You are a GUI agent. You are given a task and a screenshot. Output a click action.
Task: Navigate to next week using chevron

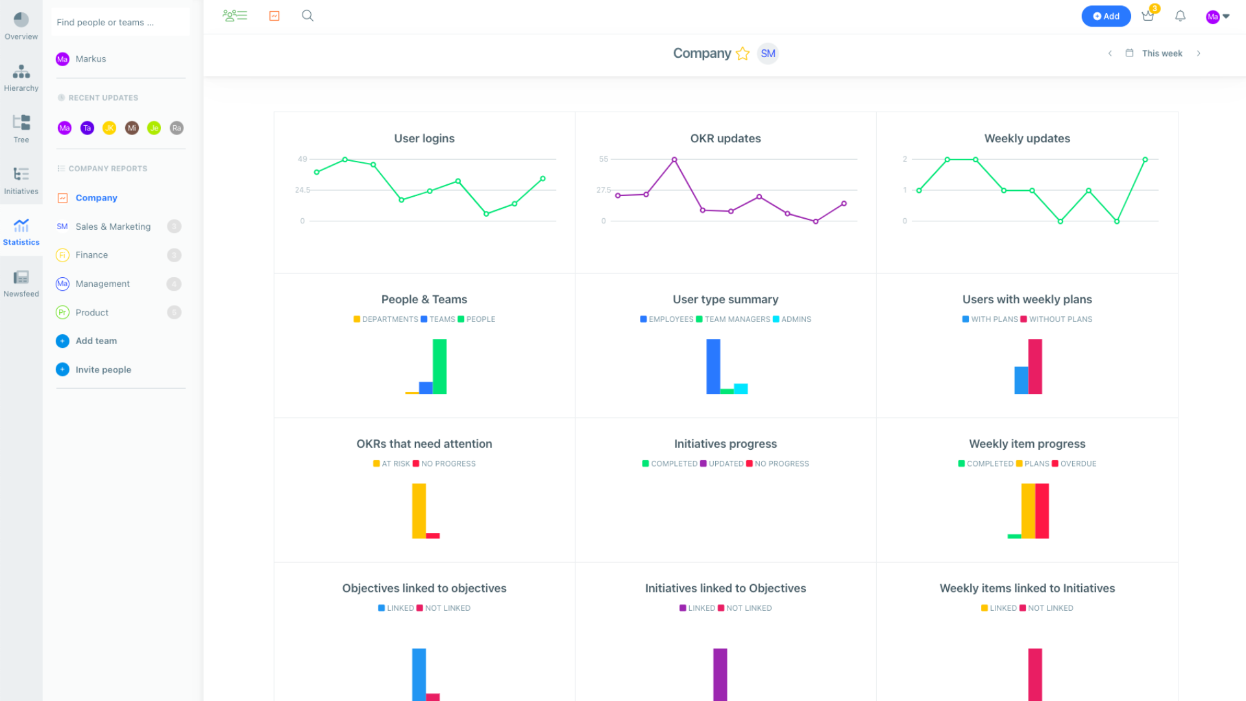pyautogui.click(x=1199, y=53)
